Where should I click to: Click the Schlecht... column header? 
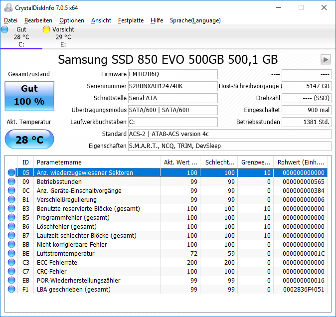point(219,162)
